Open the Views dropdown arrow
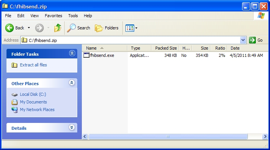 click(137, 28)
